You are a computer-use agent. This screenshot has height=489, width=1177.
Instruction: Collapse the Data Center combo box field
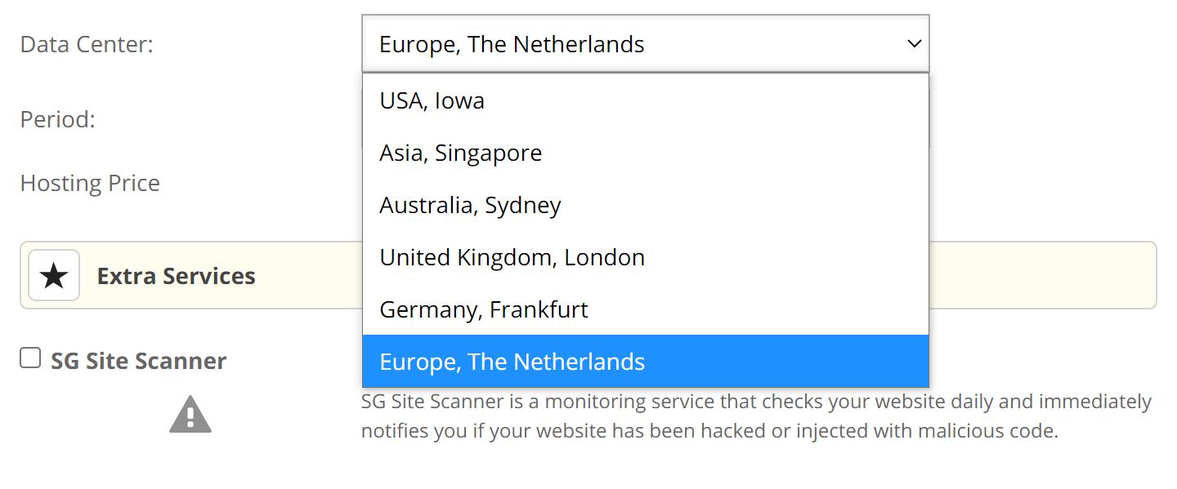(x=646, y=43)
